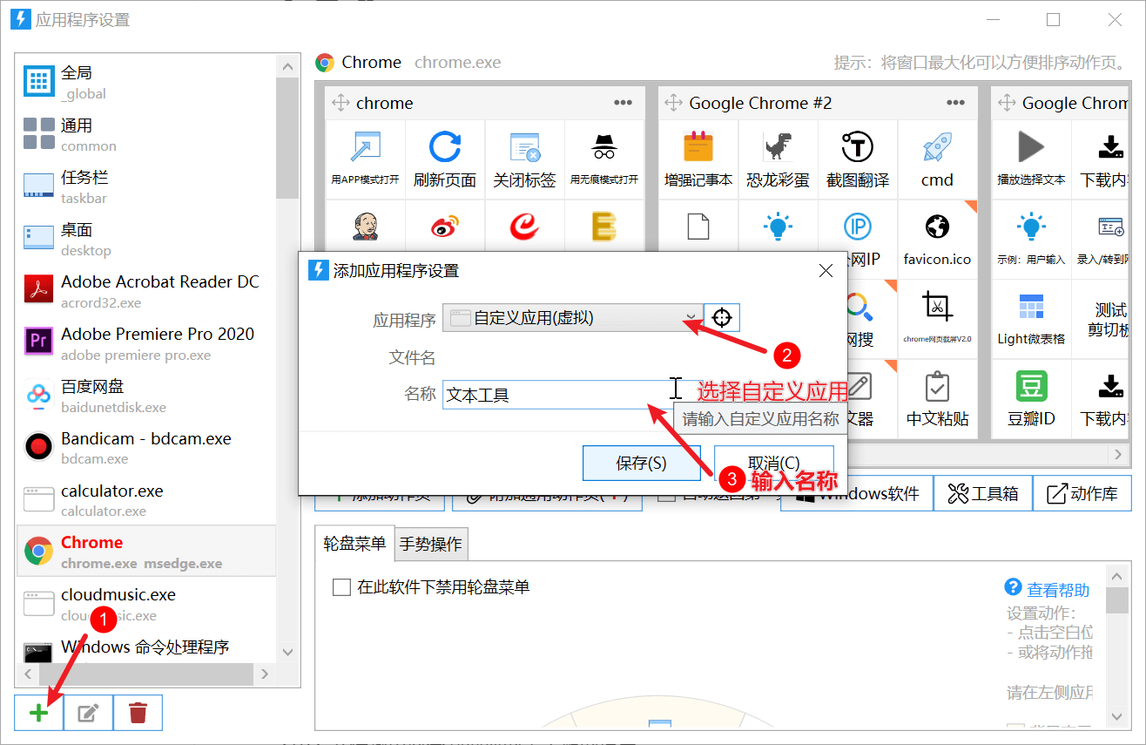The width and height of the screenshot is (1146, 745).
Task: Click the 取消(C) button
Action: (774, 463)
